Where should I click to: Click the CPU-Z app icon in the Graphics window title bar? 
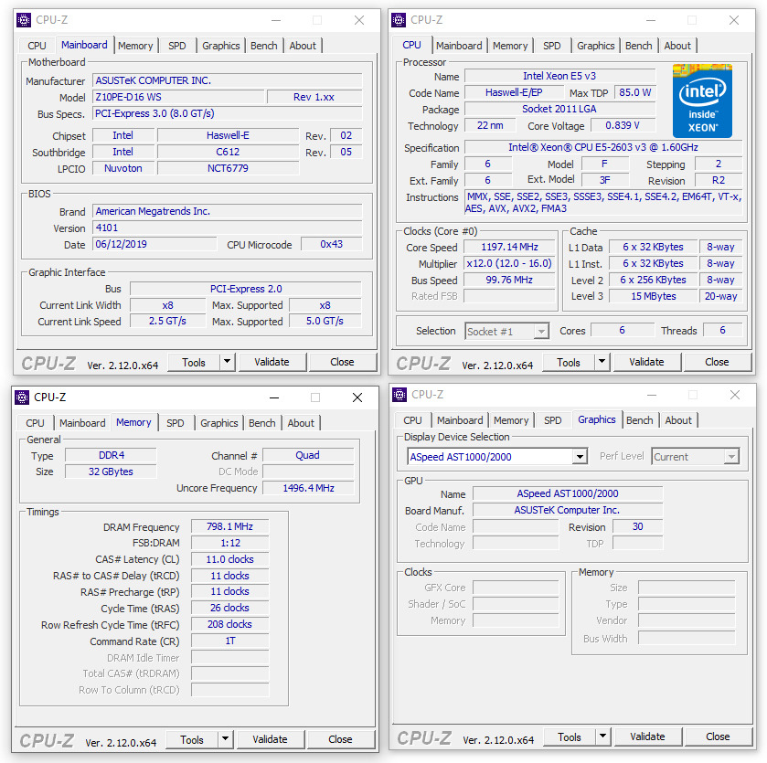(399, 395)
